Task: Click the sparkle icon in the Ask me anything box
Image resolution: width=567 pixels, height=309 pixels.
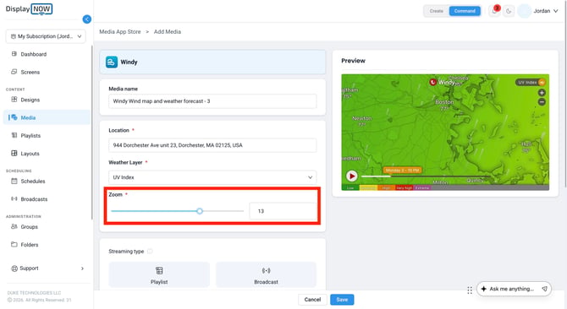Action: tap(484, 289)
